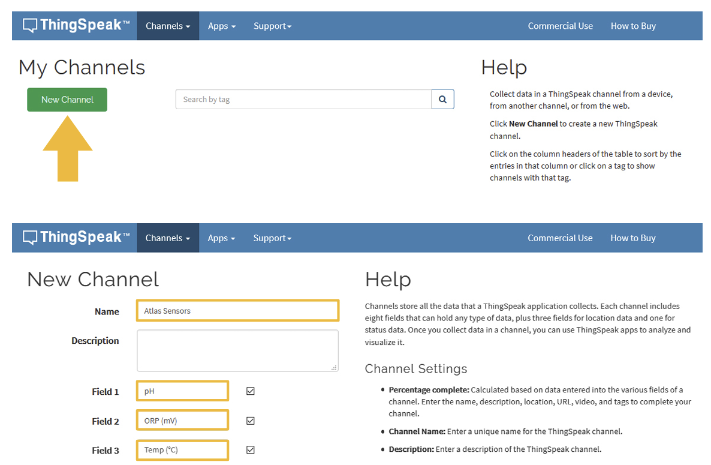This screenshot has width=711, height=465.
Task: Open How to Buy in New Channel navbar
Action: [633, 238]
